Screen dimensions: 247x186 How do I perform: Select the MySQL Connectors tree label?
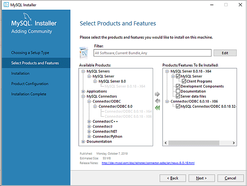click(102, 96)
